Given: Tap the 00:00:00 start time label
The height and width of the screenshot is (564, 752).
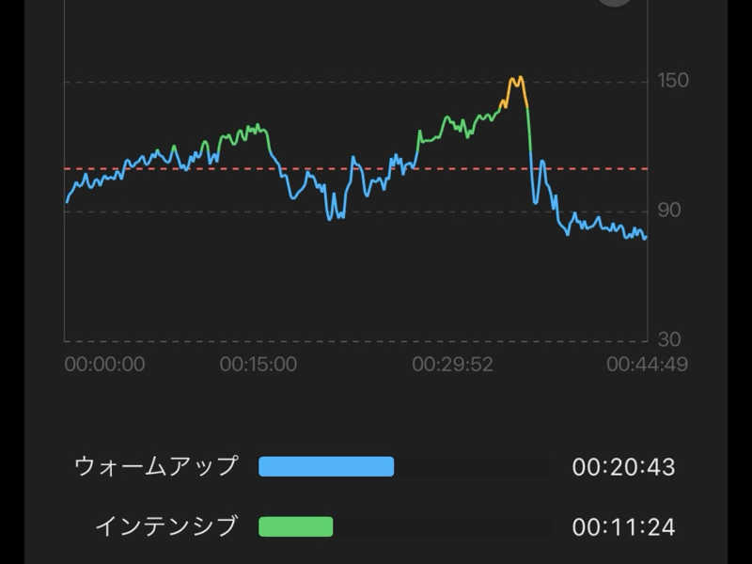Looking at the screenshot, I should (104, 364).
